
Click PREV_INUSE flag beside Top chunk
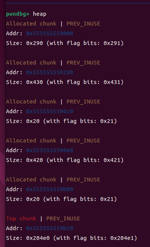63,219
